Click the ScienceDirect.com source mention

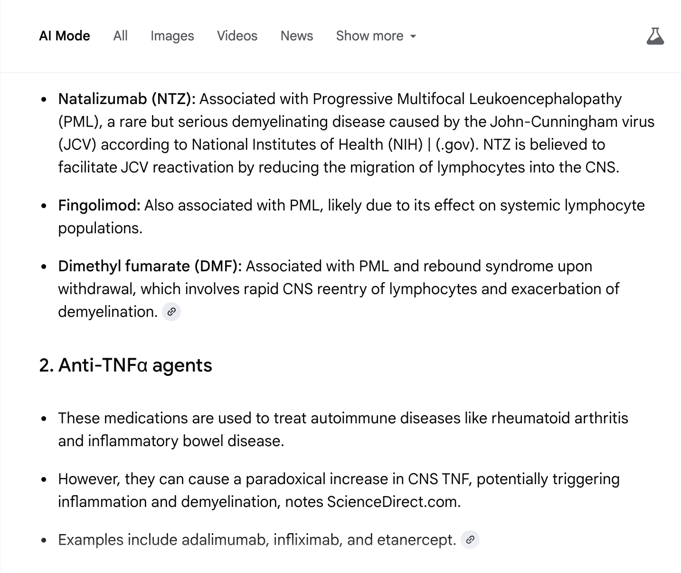tap(393, 502)
